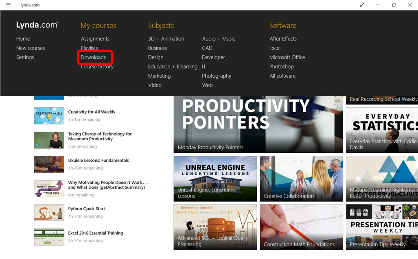Click the Python Quick Start title
This screenshot has height=259, width=418.
pos(86,209)
